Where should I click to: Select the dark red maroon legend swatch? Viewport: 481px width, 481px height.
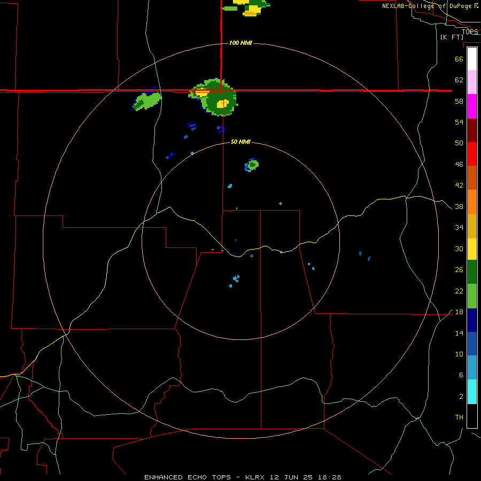click(472, 130)
